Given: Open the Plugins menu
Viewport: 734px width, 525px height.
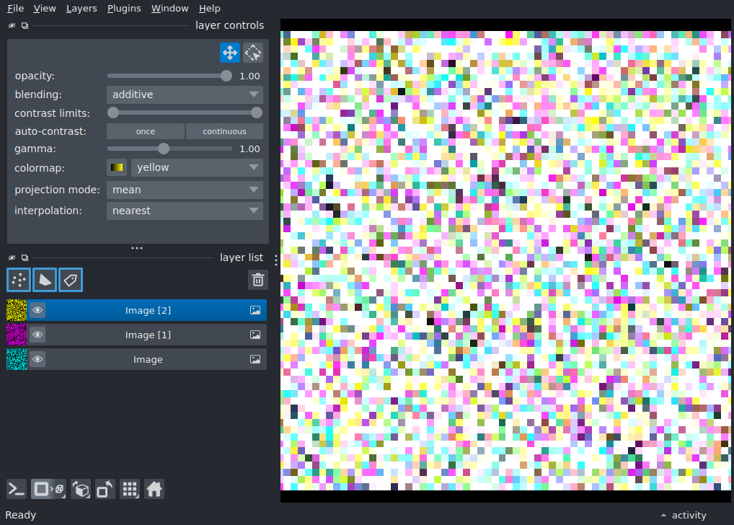Looking at the screenshot, I should coord(124,9).
